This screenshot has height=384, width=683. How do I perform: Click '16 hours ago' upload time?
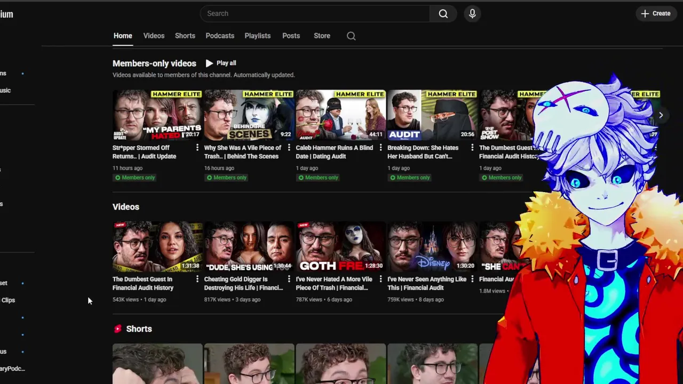point(219,168)
